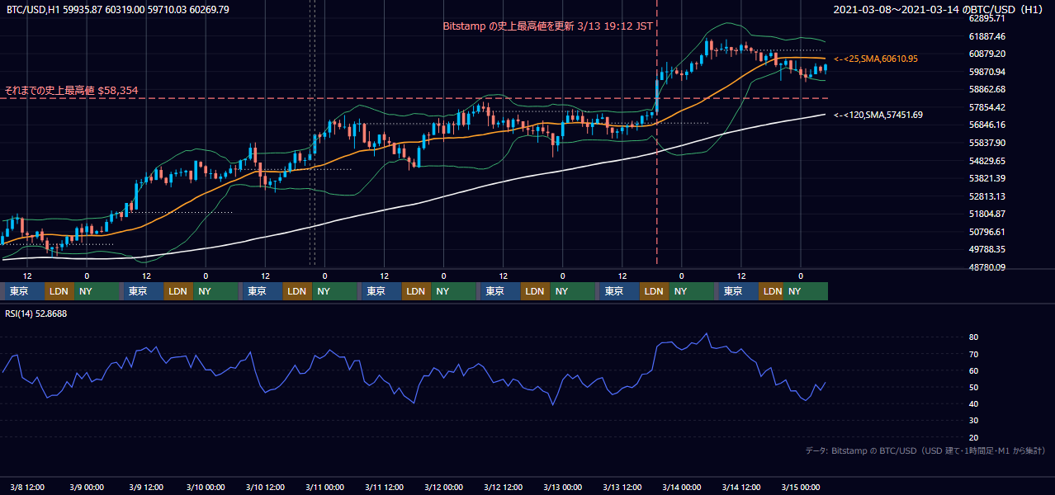Click the 3/11 12:00 date label
Image resolution: width=1055 pixels, height=495 pixels.
(384, 487)
